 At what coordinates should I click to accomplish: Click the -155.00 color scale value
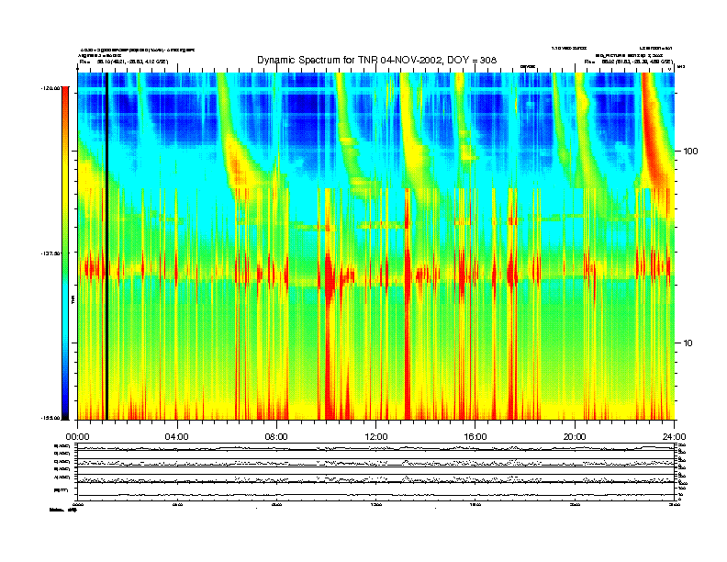point(50,418)
